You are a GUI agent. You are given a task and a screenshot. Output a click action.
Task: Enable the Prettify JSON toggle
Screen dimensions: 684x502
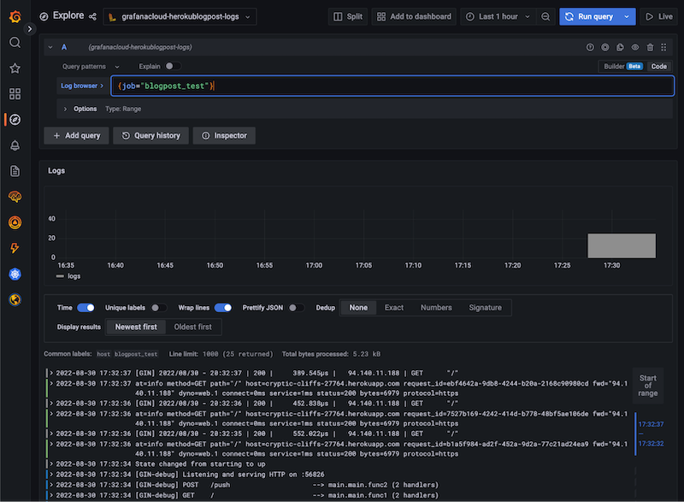[296, 308]
